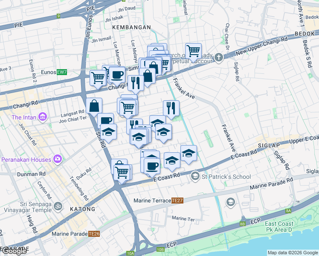Screen dimensions: 319x256
Task: Select the 'Peranakan Houses' place label
Action: [26, 160]
